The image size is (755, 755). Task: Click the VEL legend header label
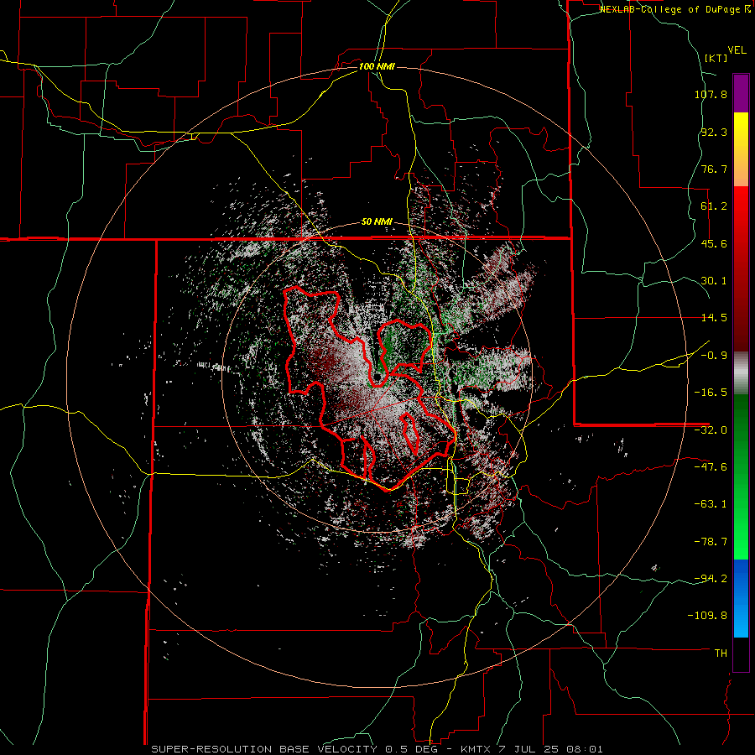737,50
